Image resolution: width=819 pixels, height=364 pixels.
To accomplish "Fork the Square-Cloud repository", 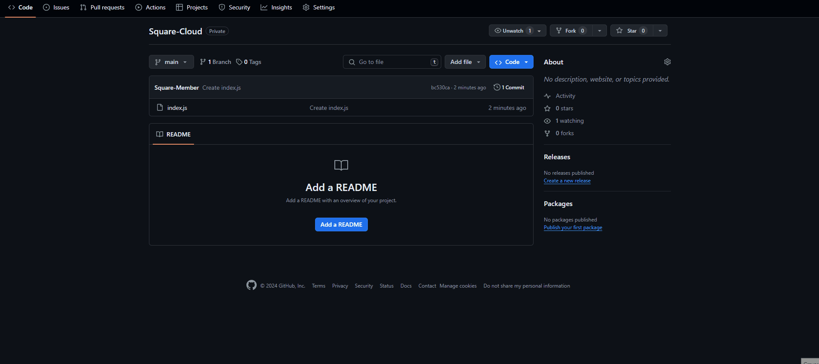I will point(571,30).
